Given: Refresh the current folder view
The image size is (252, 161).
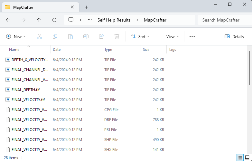Looking at the screenshot, I should click(x=54, y=20).
